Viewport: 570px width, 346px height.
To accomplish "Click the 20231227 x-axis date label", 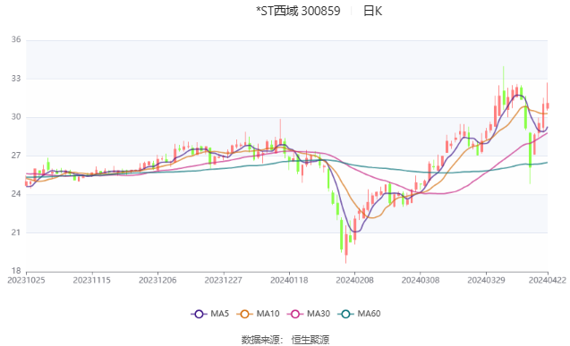I will pyautogui.click(x=224, y=280).
